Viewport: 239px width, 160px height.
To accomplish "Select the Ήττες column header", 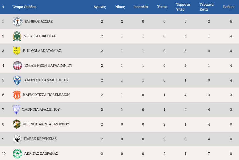I will pyautogui.click(x=162, y=7).
